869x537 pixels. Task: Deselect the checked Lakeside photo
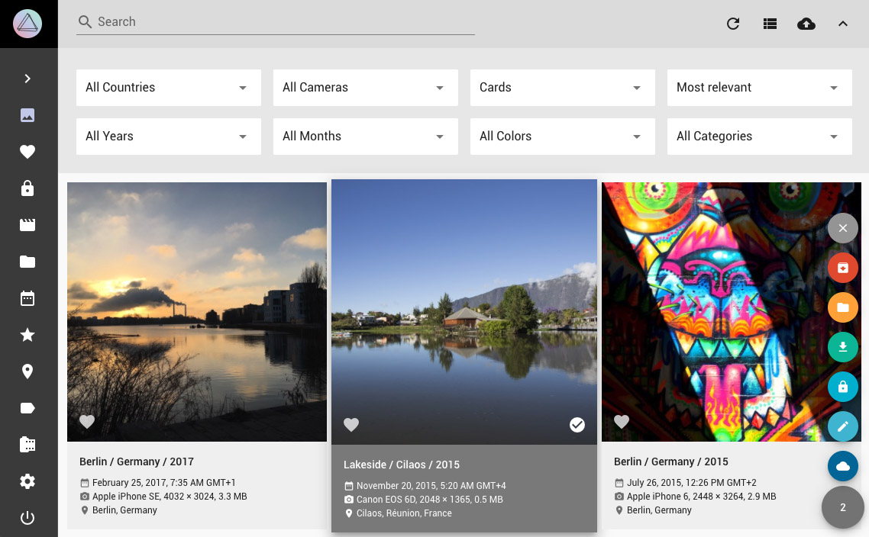(577, 425)
